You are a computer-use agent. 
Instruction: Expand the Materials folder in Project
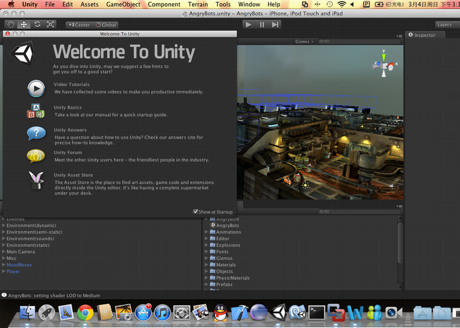click(x=206, y=265)
